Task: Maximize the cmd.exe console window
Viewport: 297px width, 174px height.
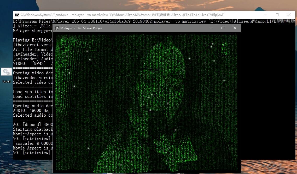Action: 277,15
